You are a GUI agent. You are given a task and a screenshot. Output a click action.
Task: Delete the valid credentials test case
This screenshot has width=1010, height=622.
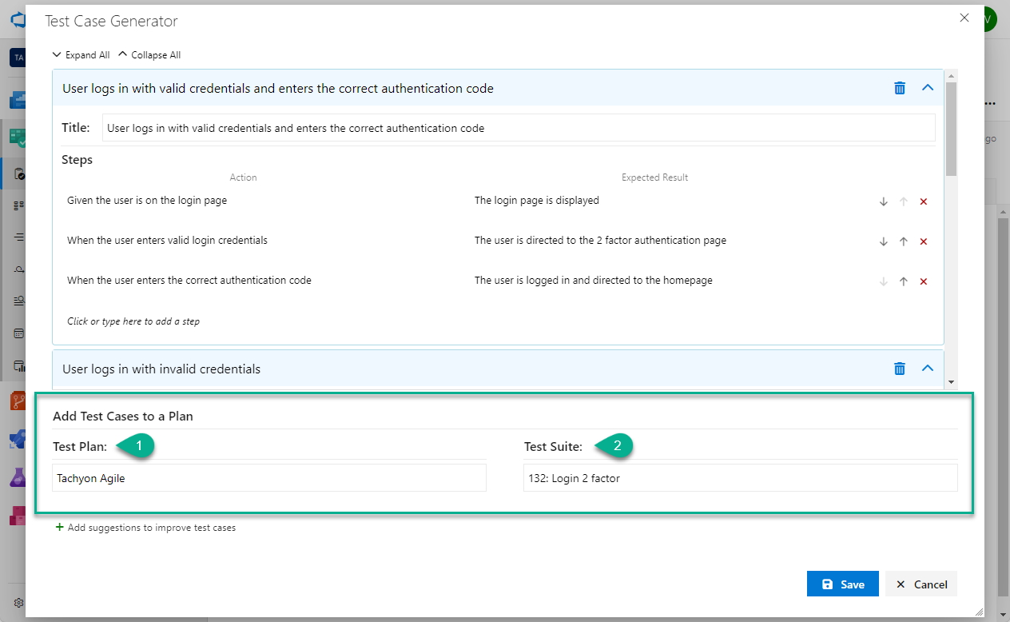pyautogui.click(x=900, y=88)
